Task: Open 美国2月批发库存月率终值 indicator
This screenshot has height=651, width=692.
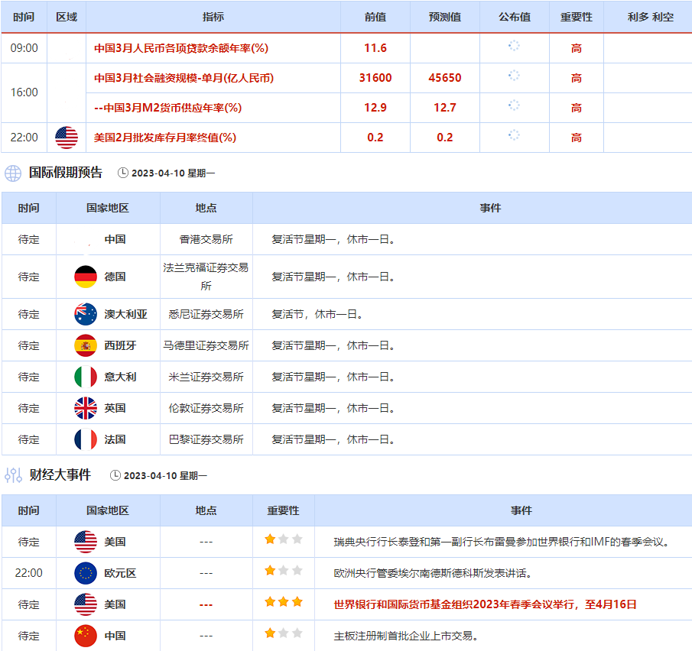Action: pos(164,138)
